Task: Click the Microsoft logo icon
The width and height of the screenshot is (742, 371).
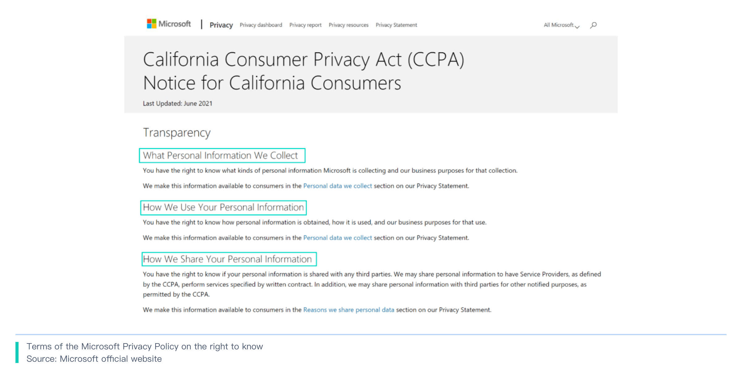Action: pyautogui.click(x=151, y=24)
